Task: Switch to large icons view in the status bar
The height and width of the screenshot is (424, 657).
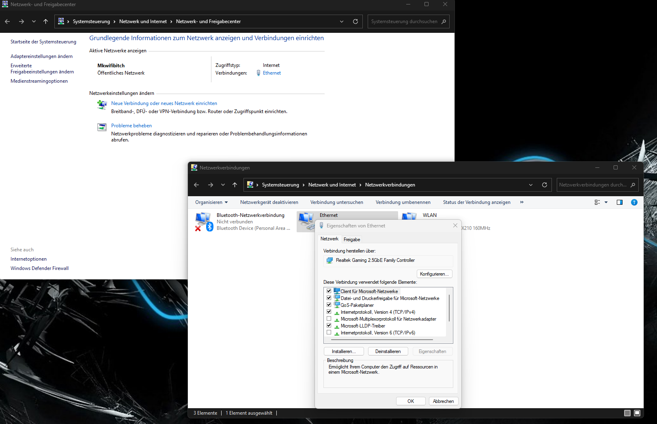Action: point(637,413)
